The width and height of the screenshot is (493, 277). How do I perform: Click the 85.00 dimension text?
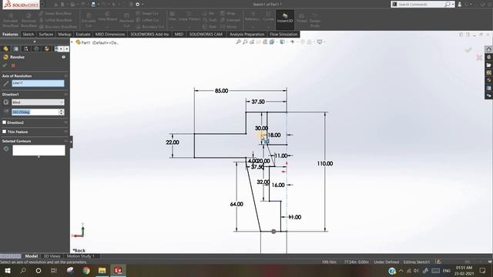point(221,91)
